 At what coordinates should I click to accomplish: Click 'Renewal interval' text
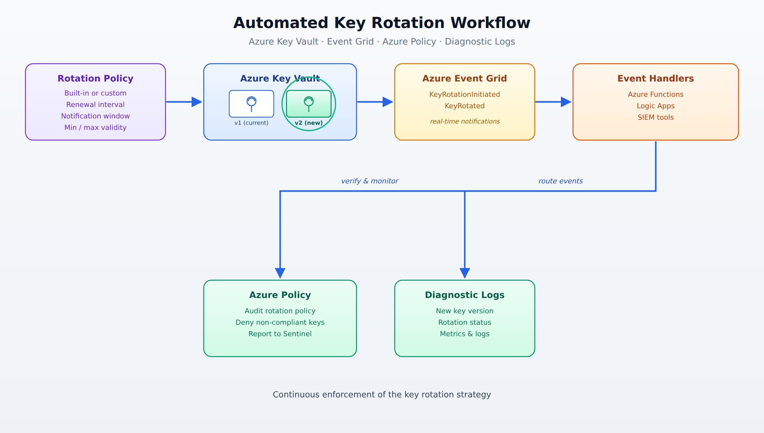95,105
